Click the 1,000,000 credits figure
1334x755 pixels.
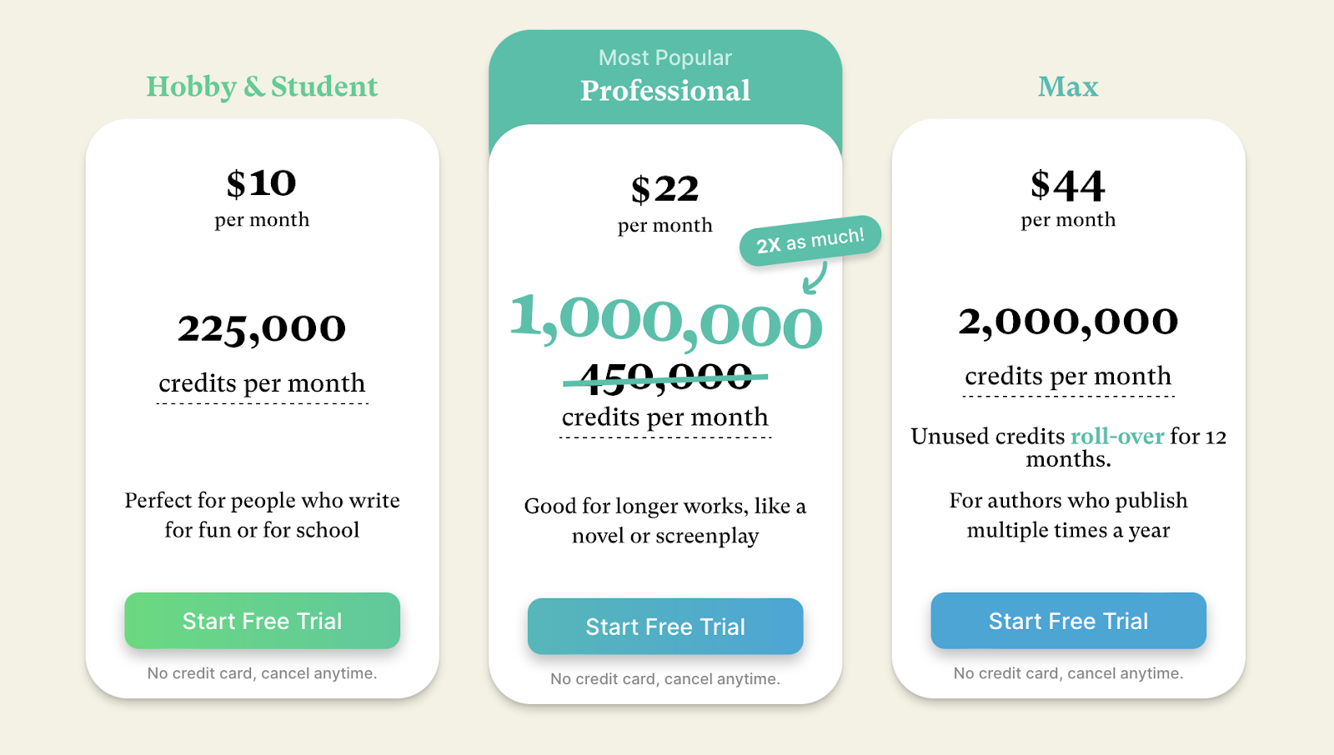point(665,322)
